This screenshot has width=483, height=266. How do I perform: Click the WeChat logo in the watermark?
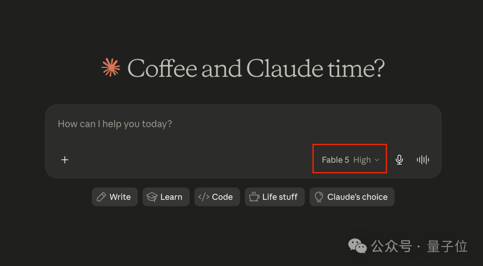tap(357, 246)
